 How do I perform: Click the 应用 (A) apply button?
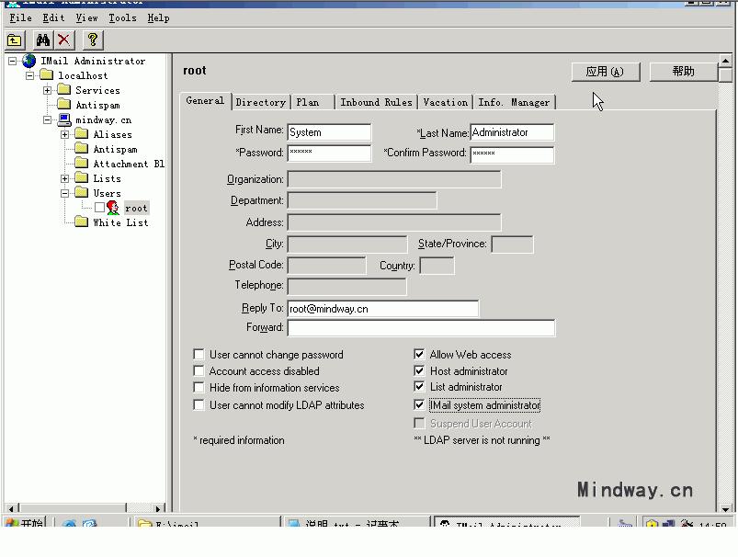point(606,72)
